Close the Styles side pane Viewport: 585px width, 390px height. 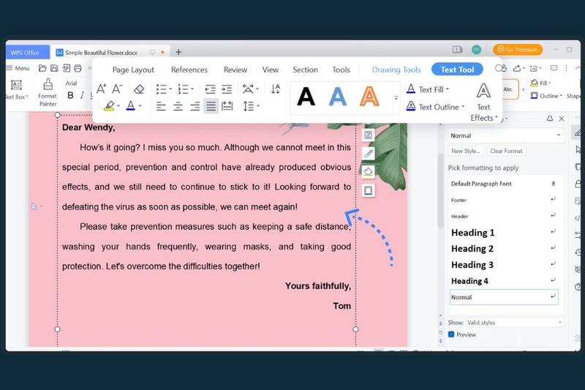coord(562,119)
